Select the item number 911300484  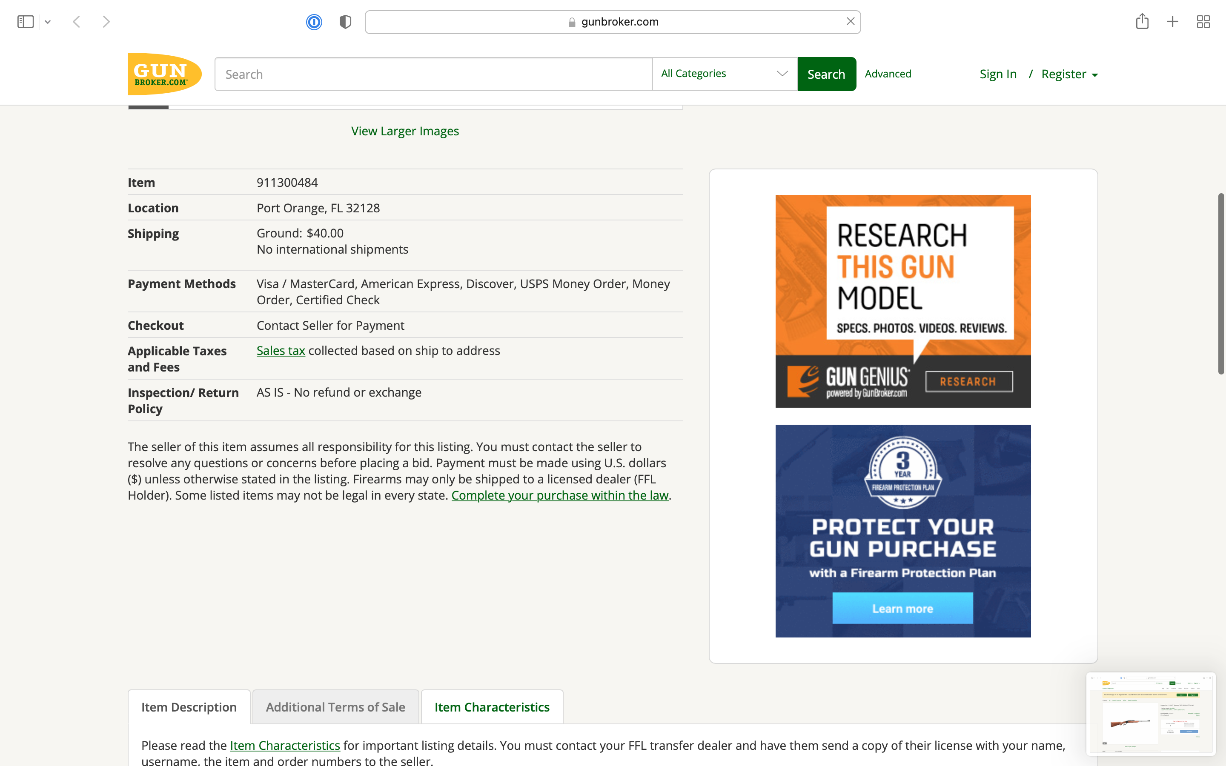coord(287,183)
